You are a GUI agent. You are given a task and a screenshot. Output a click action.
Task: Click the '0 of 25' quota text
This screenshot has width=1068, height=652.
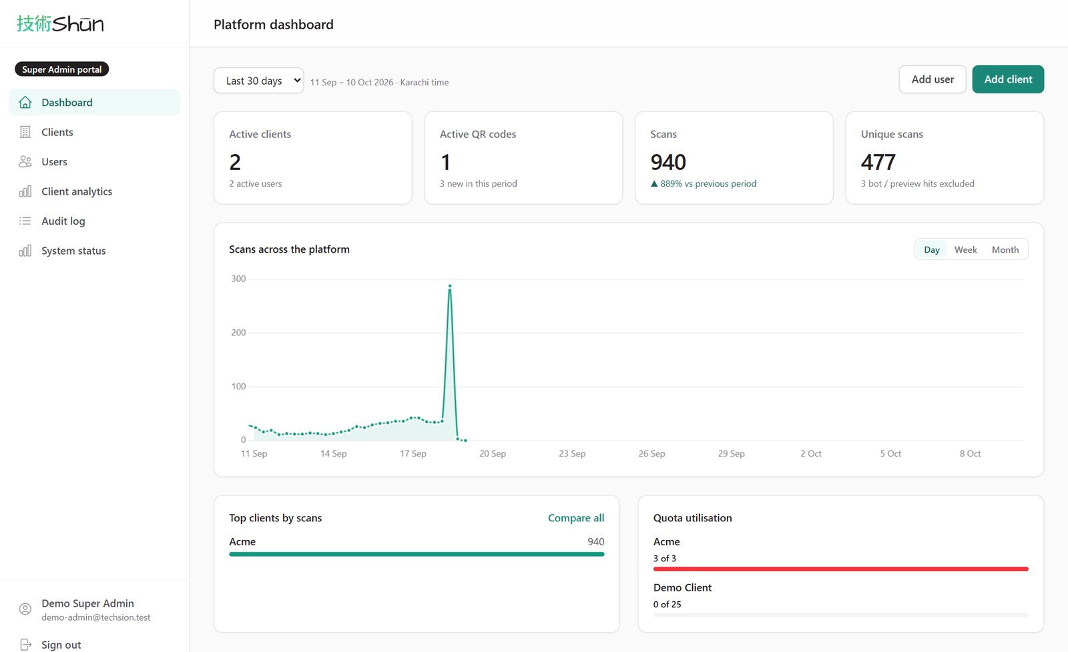click(667, 604)
